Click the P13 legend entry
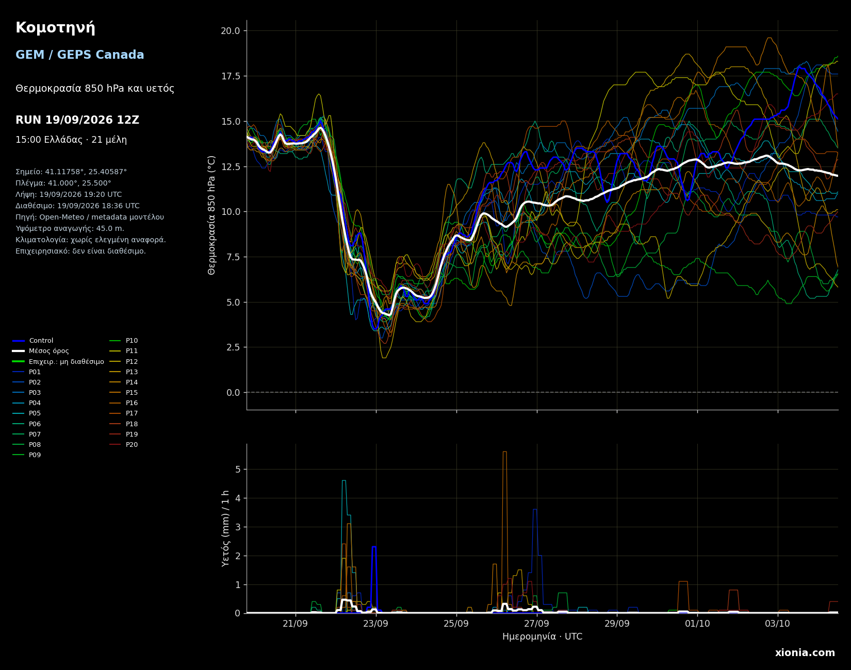851x670 pixels. coord(124,372)
